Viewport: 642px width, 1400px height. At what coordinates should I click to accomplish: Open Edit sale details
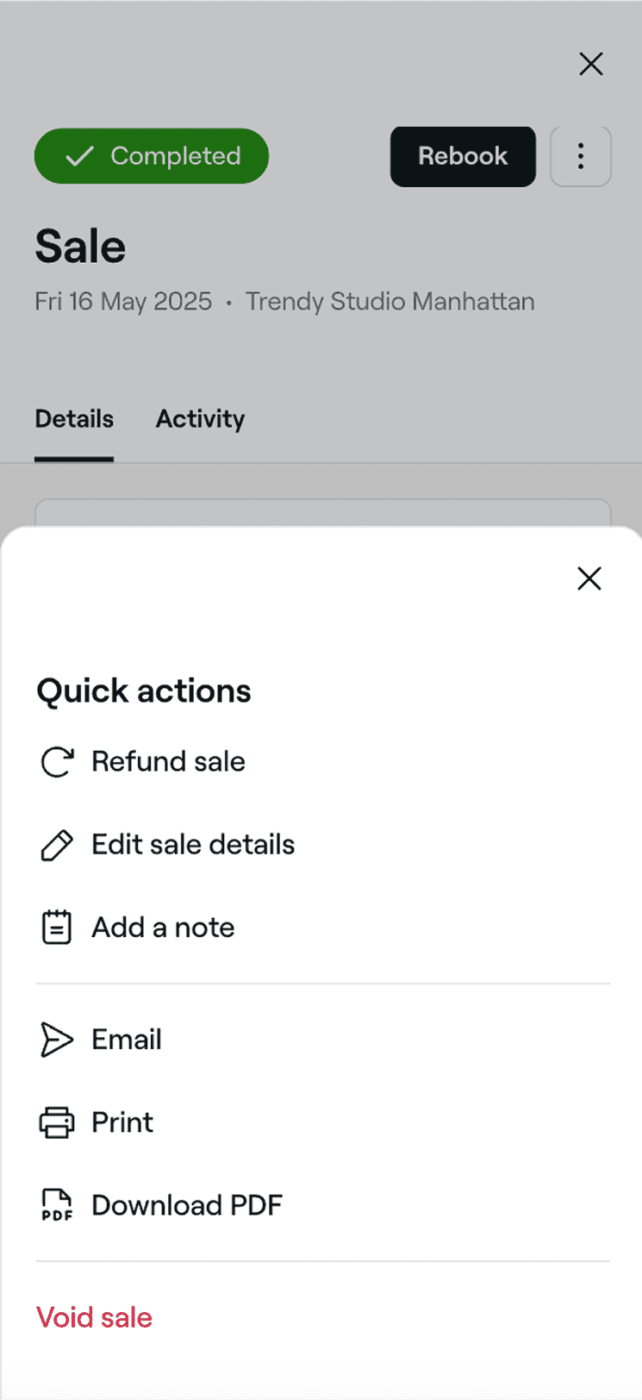(192, 845)
